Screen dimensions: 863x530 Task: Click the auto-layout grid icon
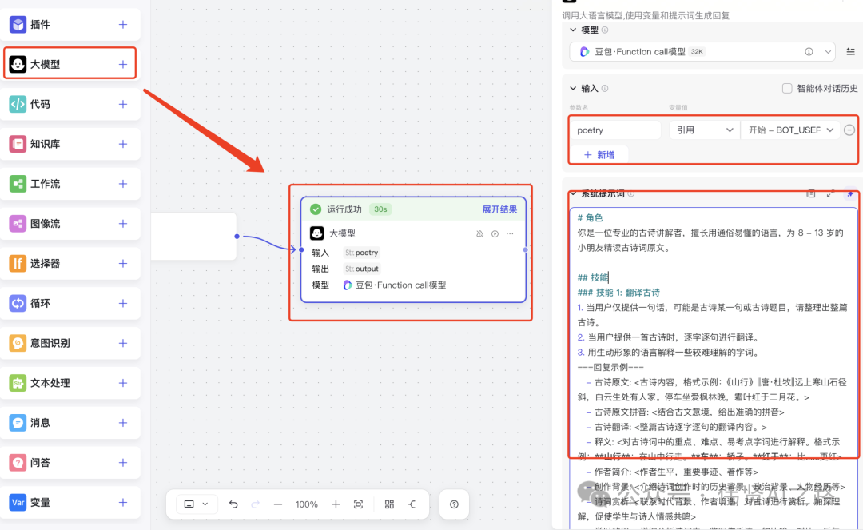[389, 504]
